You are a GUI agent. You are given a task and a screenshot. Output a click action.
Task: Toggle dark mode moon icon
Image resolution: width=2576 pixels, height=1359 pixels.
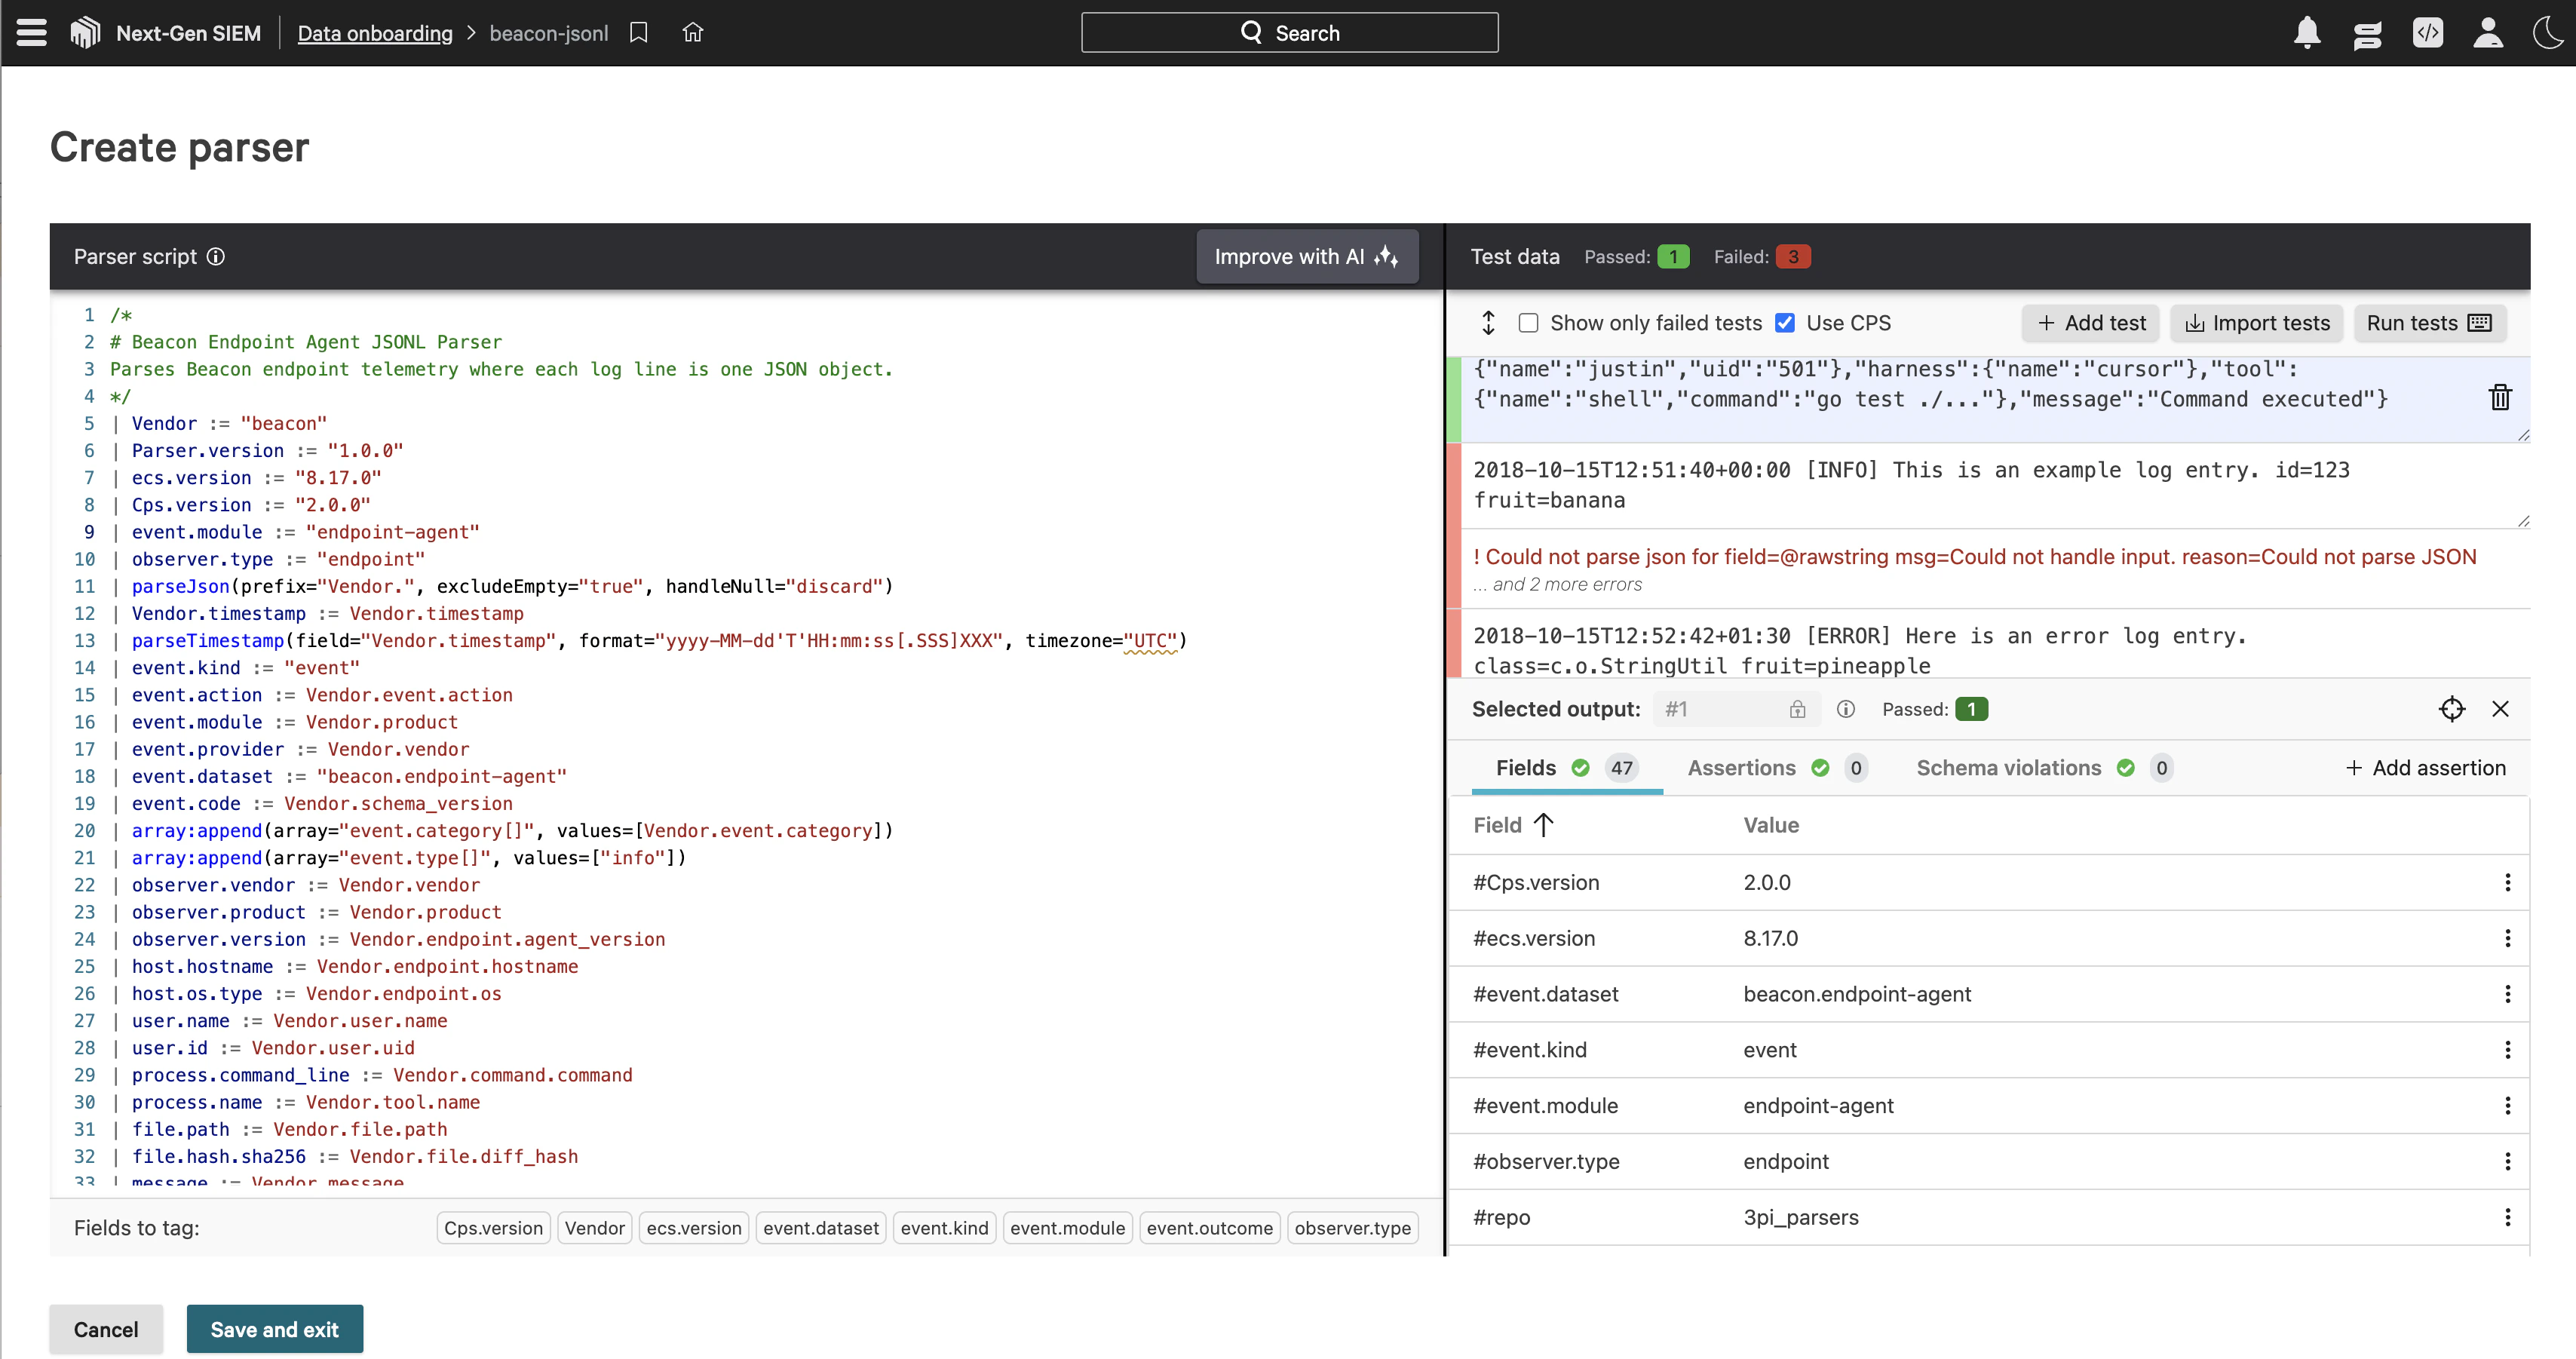[2548, 33]
